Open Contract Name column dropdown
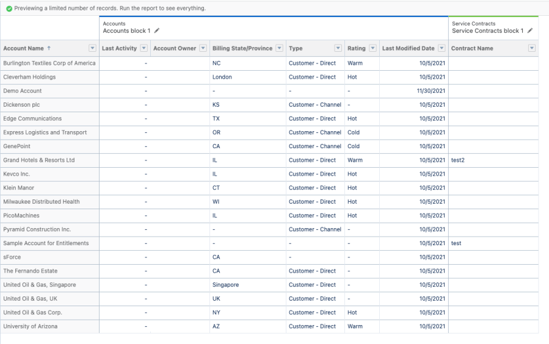This screenshot has width=549, height=344. coord(531,48)
